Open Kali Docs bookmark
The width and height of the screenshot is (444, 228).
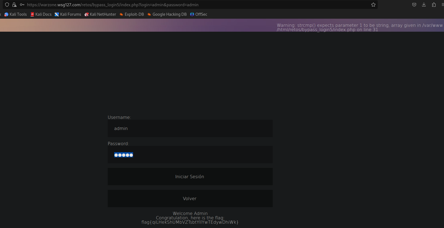tap(41, 14)
